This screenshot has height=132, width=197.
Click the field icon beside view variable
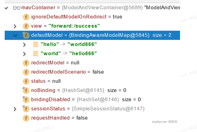(x=26, y=26)
